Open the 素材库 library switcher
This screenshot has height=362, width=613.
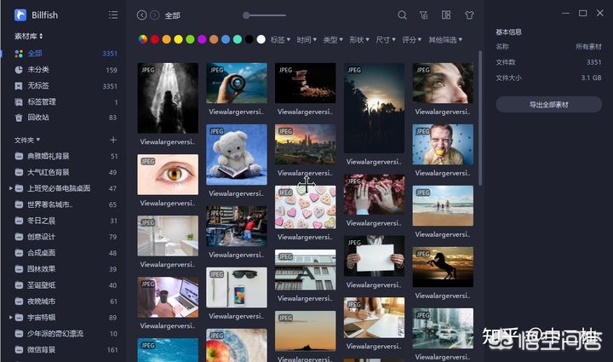tap(29, 36)
